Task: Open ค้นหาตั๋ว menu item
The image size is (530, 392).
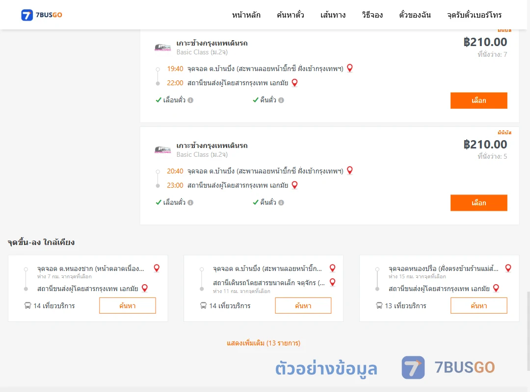Action: 291,15
